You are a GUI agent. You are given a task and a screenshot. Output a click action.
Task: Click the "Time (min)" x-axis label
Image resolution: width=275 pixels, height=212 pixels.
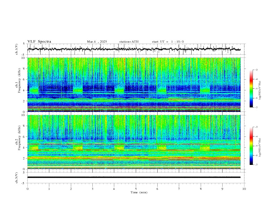pyautogui.click(x=139, y=192)
